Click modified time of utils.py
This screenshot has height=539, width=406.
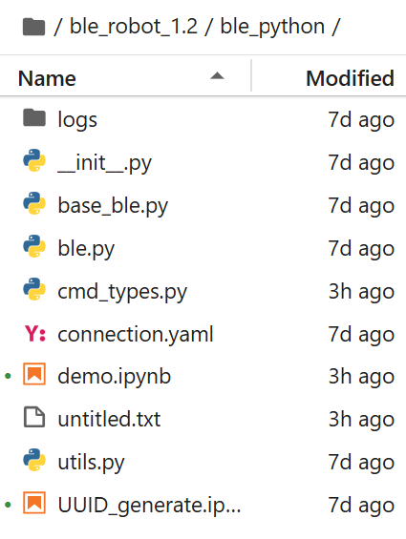(x=361, y=463)
